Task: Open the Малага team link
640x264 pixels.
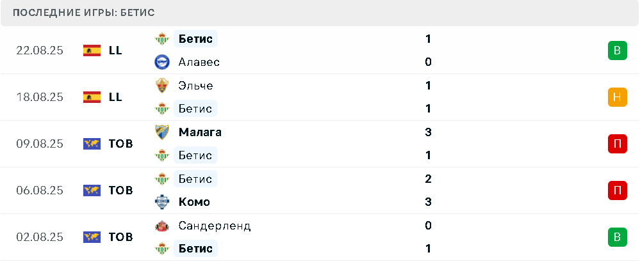Action: 200,132
